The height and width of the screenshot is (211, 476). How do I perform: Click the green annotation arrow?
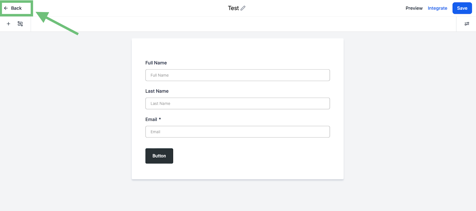click(57, 23)
